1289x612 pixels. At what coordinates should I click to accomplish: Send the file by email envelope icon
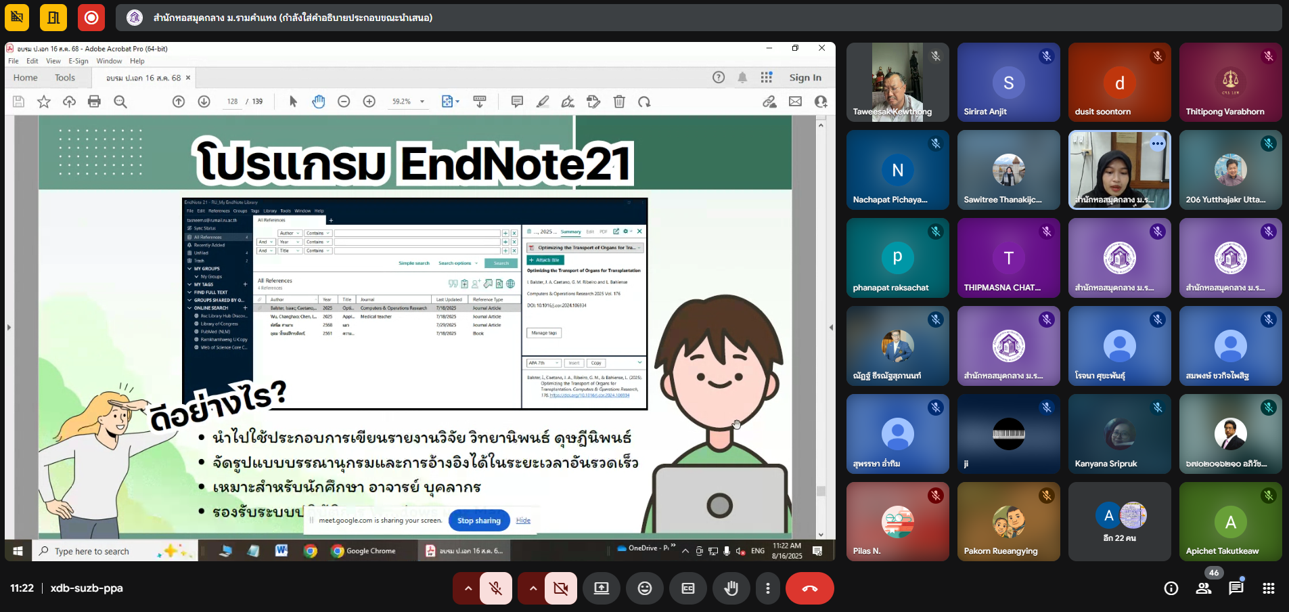(795, 102)
